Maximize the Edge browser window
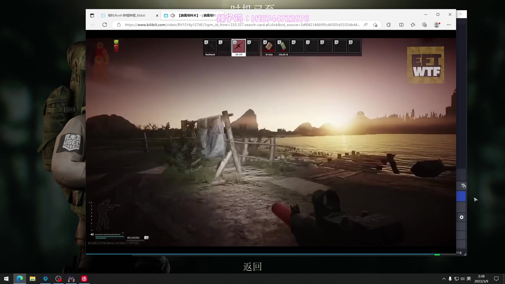The image size is (505, 284). (x=438, y=14)
